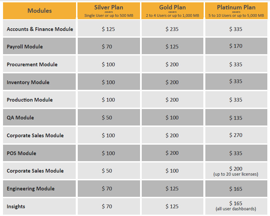Open the Procurement Module label
This screenshot has width=270, height=216.
(32, 65)
